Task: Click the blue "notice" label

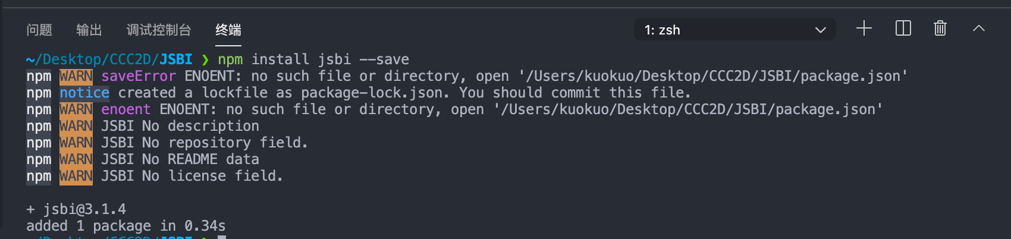Action: pyautogui.click(x=84, y=93)
